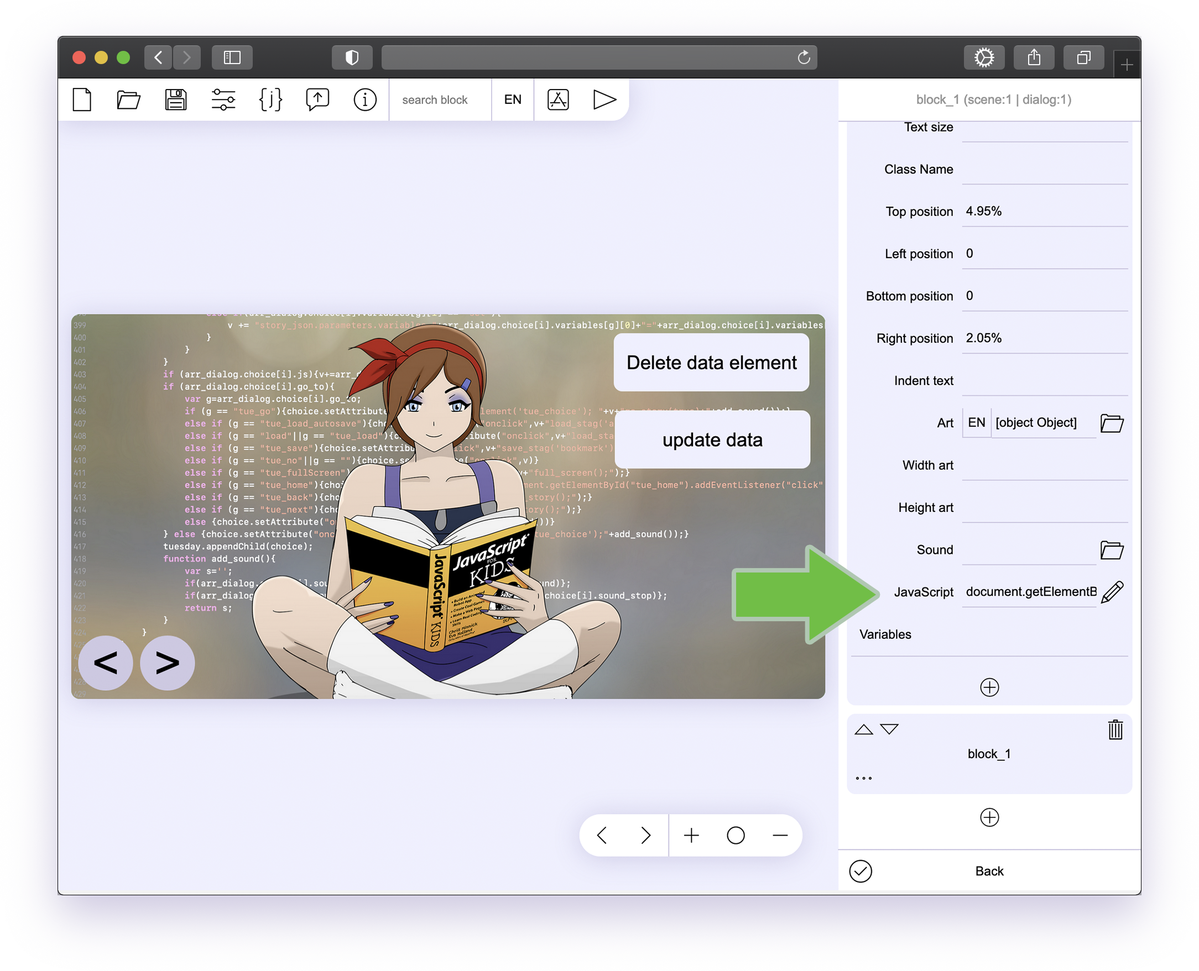Edit the Top position value 4.95%
1199x971 pixels.
point(1045,212)
